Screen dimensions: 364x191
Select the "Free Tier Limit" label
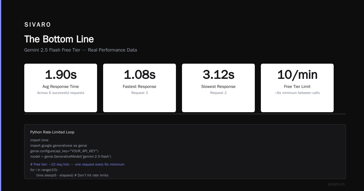[x=297, y=87]
